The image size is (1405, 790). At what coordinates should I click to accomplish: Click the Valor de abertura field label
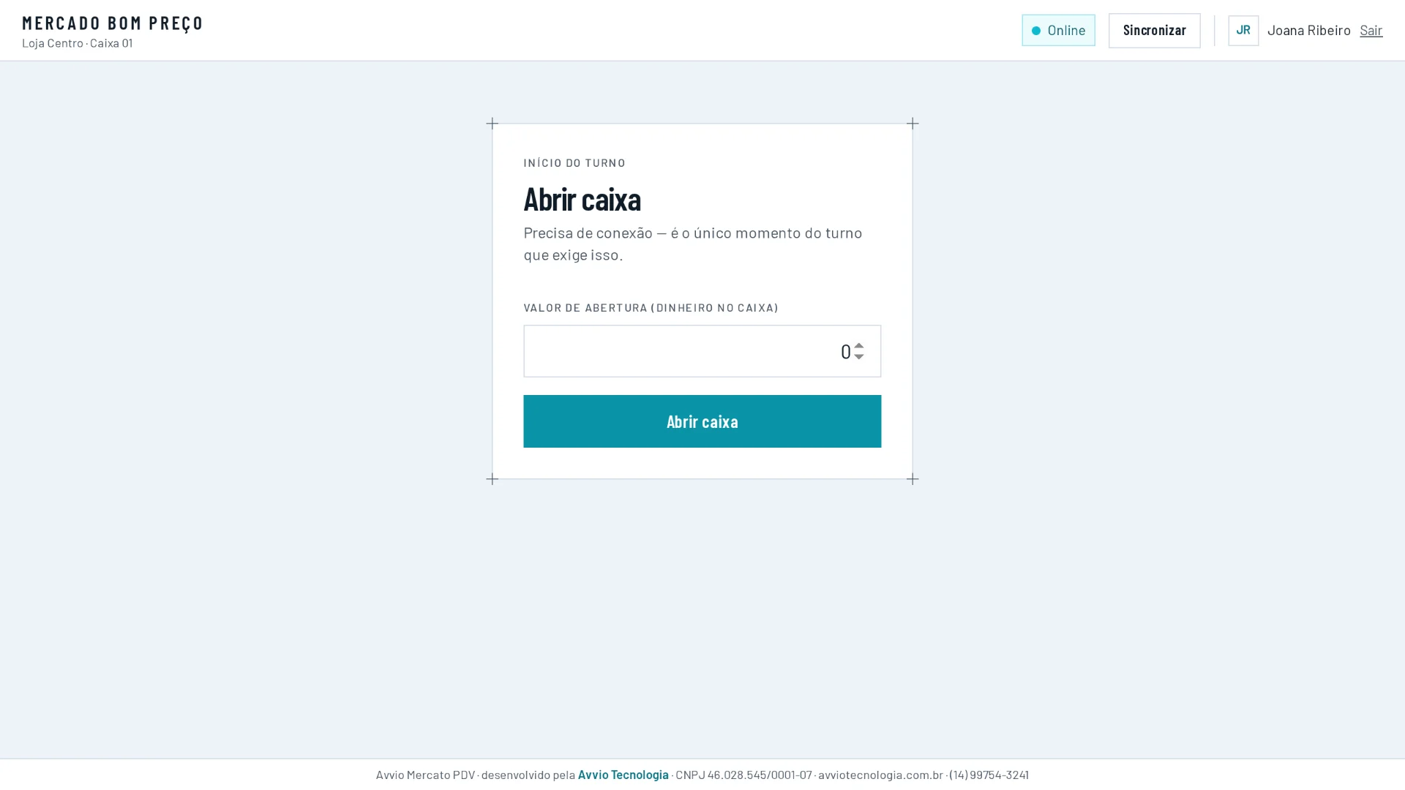pos(651,307)
